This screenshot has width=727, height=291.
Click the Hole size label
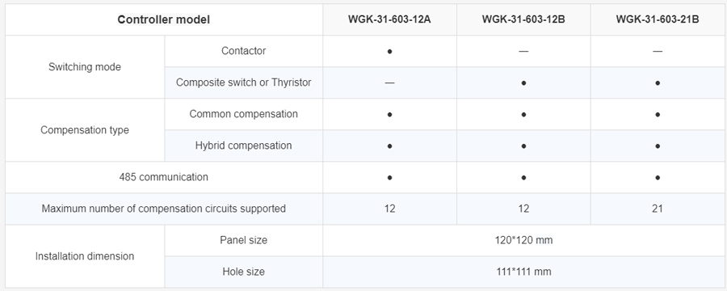[x=243, y=272]
